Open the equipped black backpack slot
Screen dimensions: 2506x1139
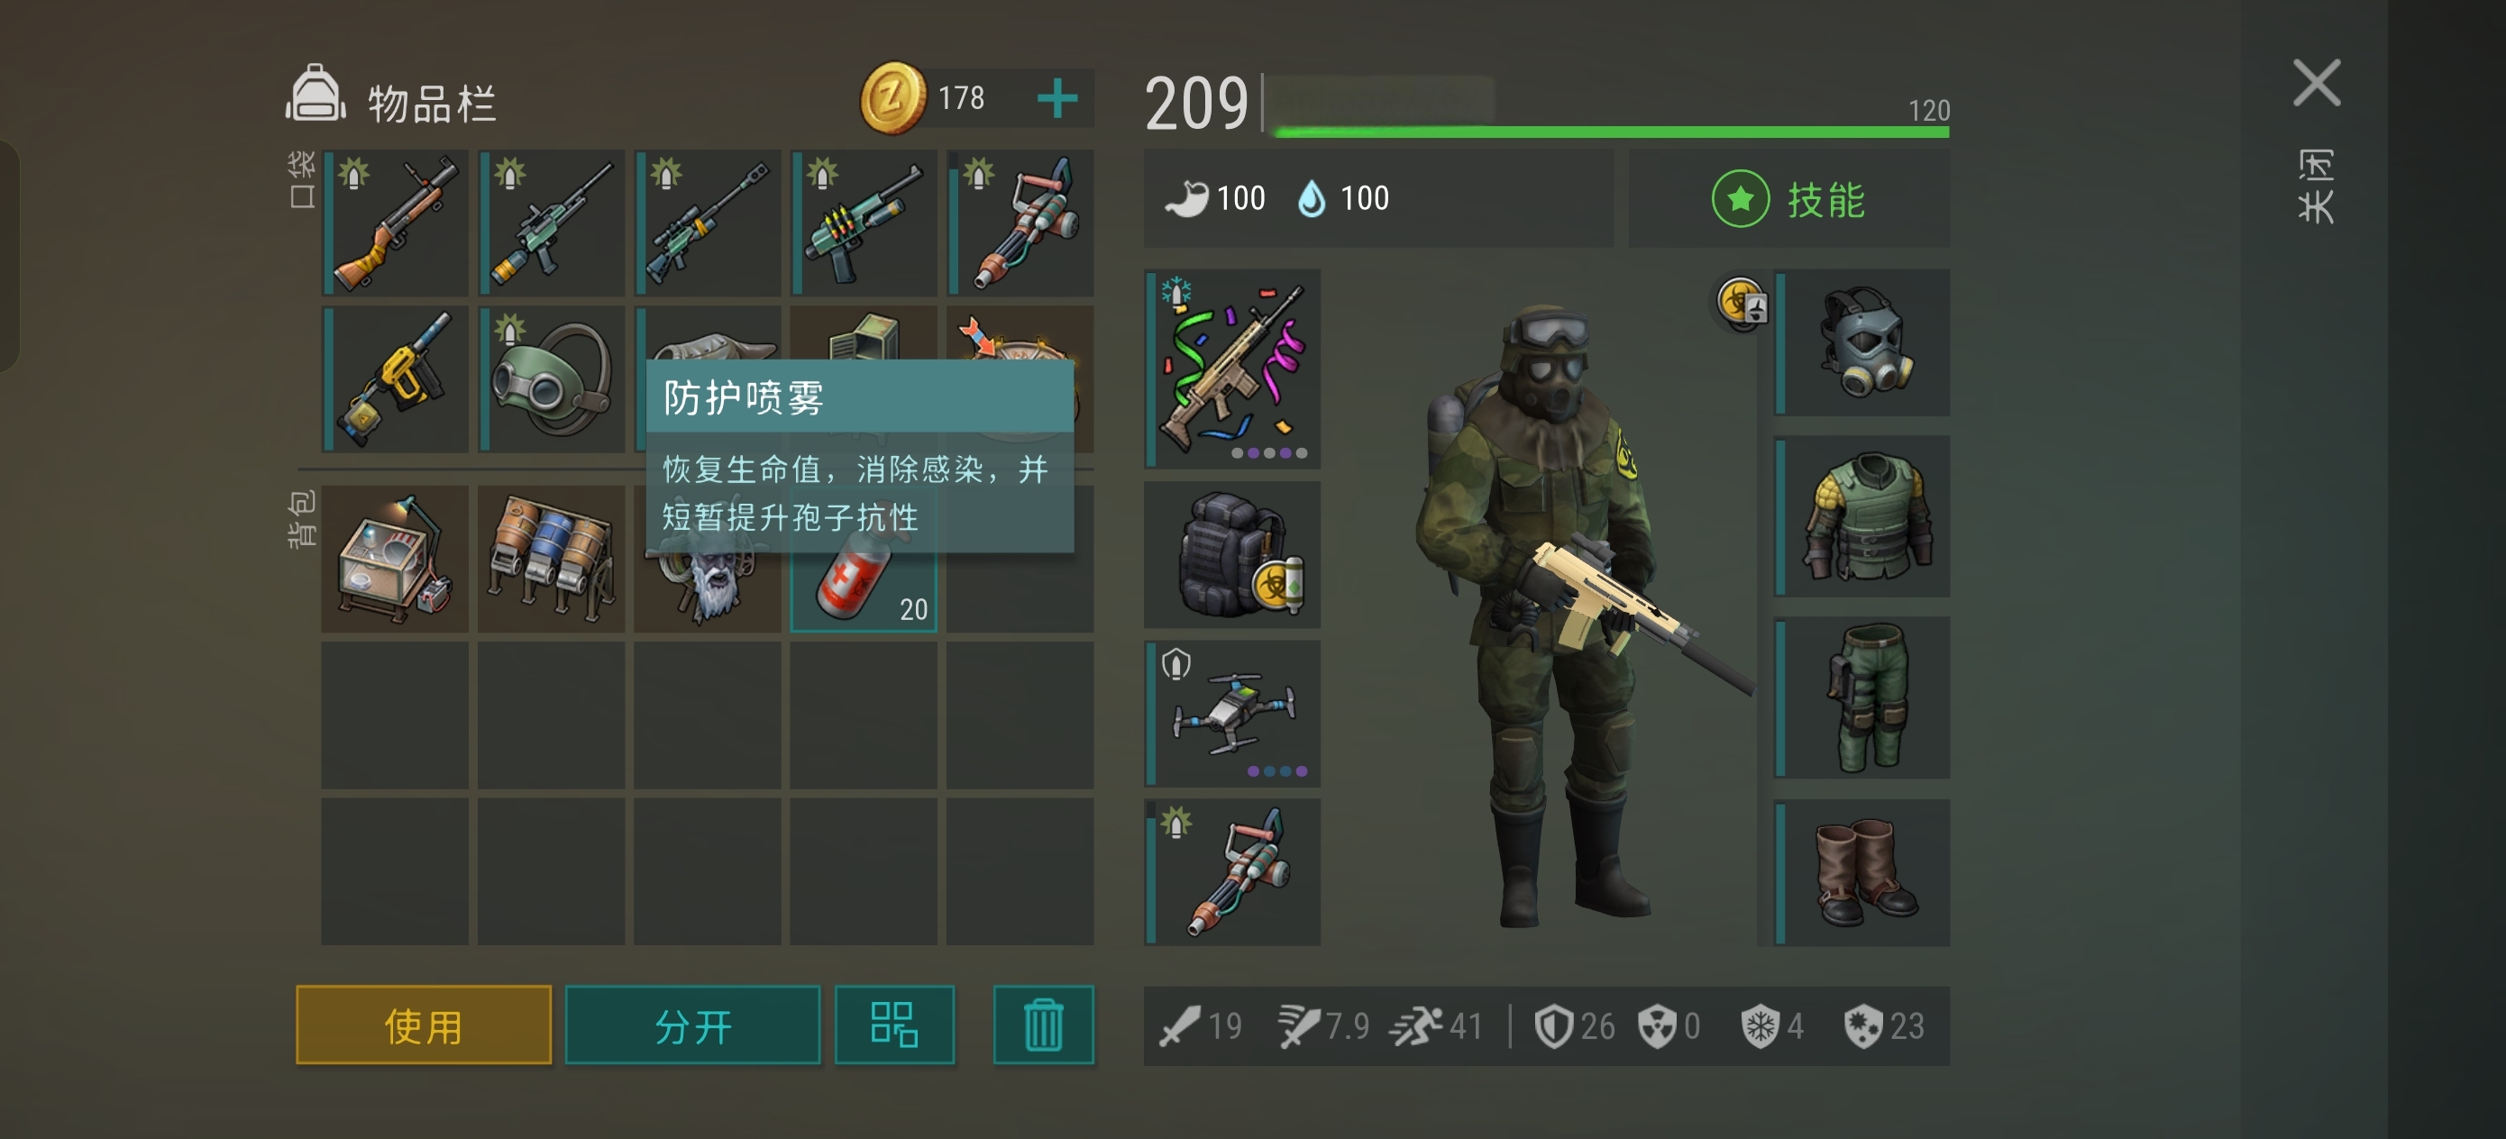1232,554
